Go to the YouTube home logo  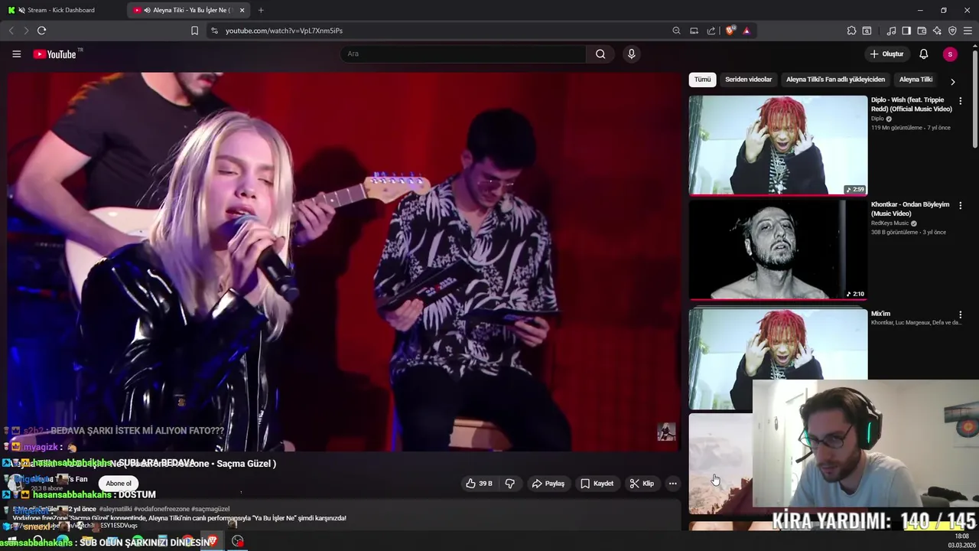coord(55,54)
